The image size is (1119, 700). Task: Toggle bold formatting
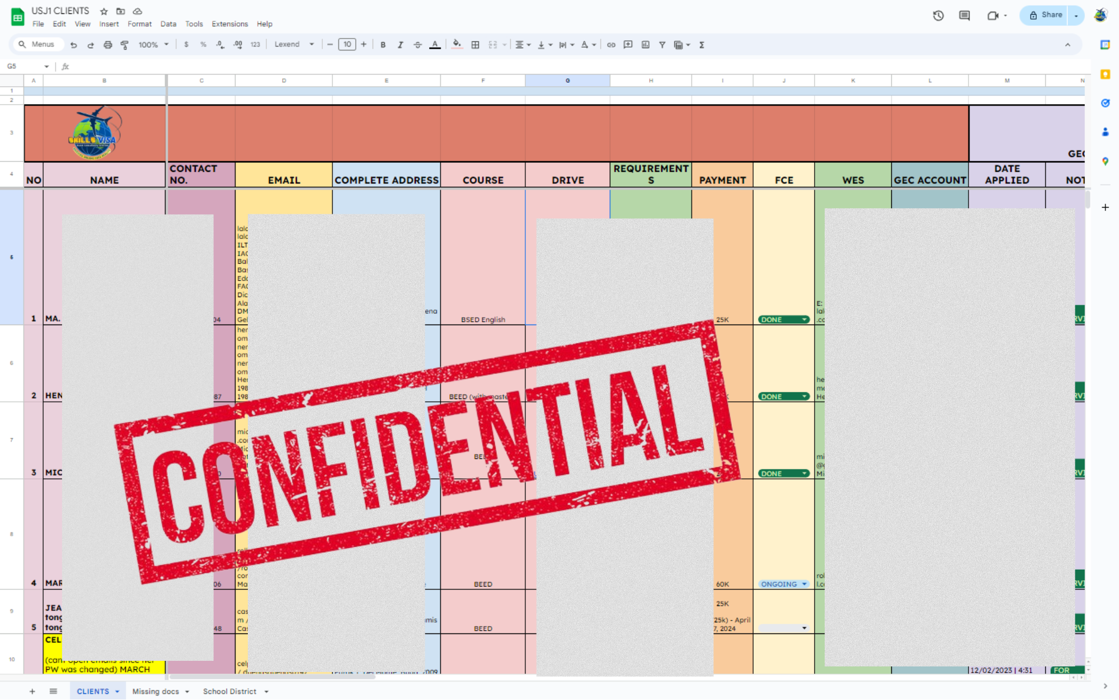tap(383, 45)
